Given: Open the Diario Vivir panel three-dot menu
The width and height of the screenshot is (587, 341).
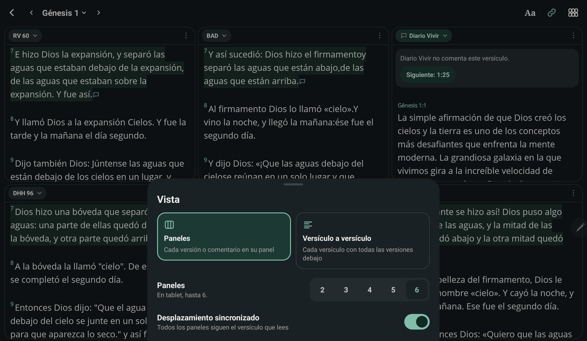Looking at the screenshot, I should pyautogui.click(x=573, y=36).
